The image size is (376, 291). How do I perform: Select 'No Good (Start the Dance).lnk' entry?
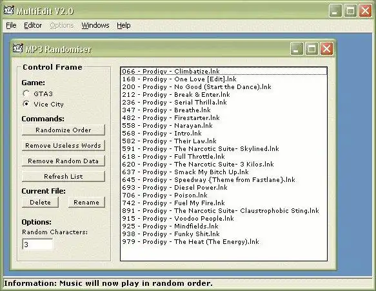coord(224,86)
